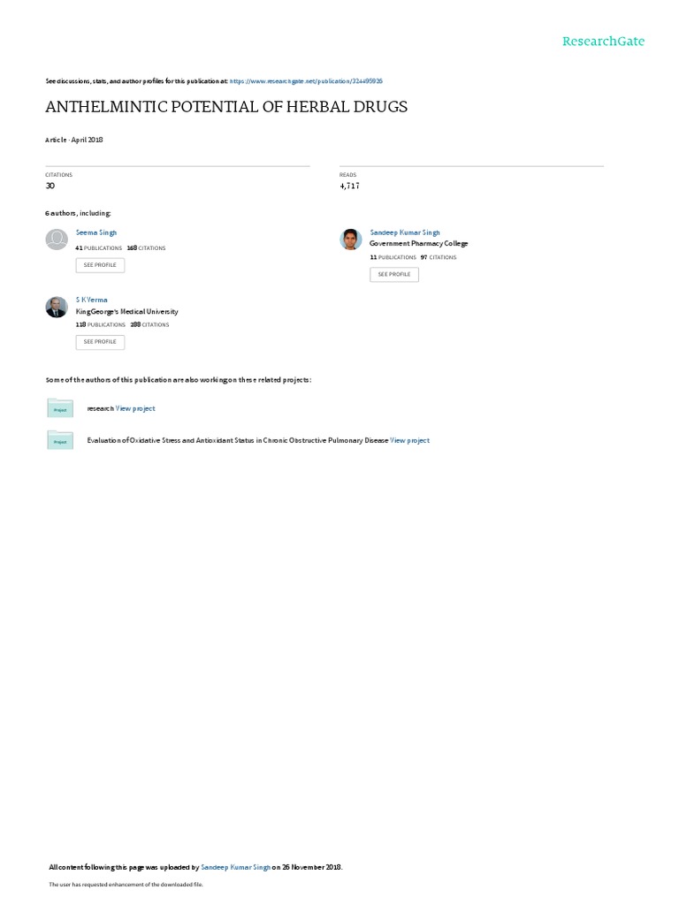Click King George's Medical University affiliation text
This screenshot has width=679, height=905.
click(x=127, y=312)
